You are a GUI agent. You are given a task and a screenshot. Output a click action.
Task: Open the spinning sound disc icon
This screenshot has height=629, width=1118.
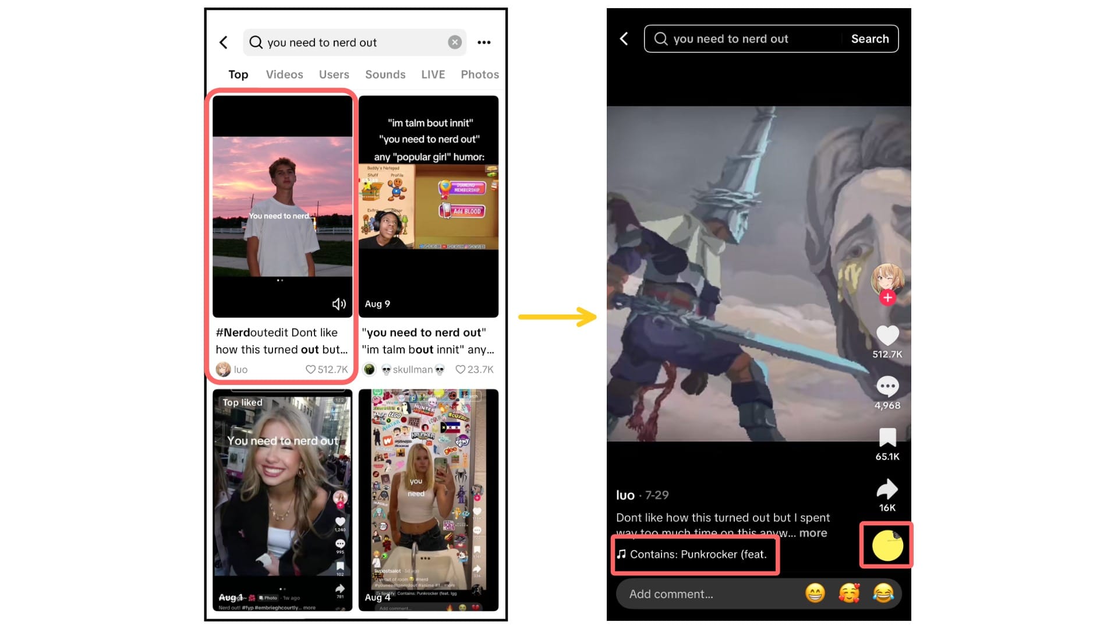[x=886, y=546]
